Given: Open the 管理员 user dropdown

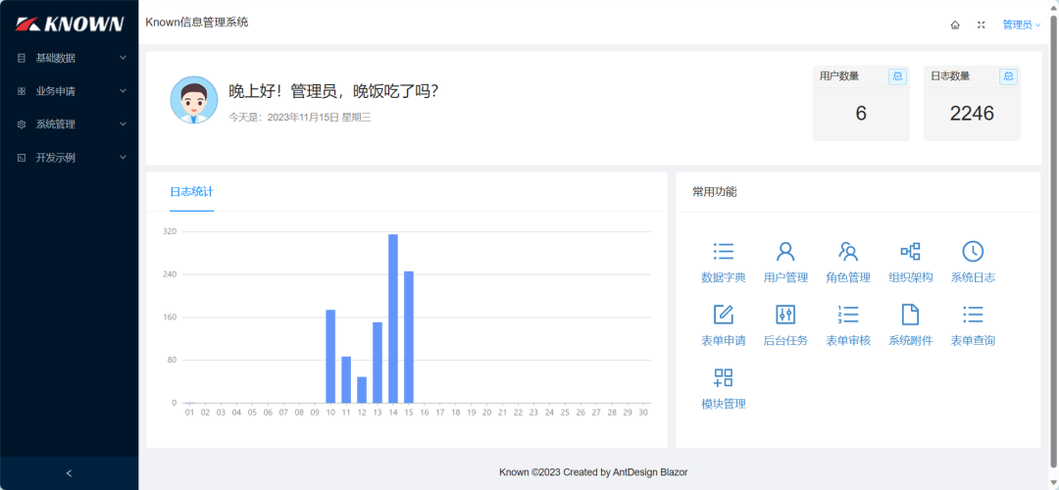Looking at the screenshot, I should pos(1021,24).
